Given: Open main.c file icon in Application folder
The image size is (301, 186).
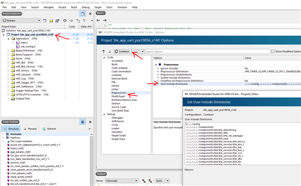Looking at the screenshot, I should 17,42.
